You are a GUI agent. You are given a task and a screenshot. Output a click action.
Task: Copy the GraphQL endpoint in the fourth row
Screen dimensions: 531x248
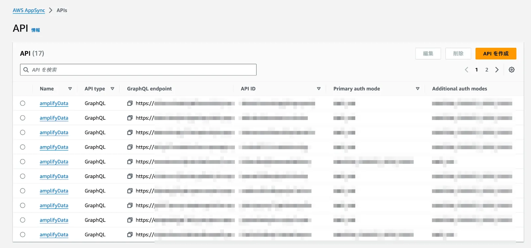130,147
